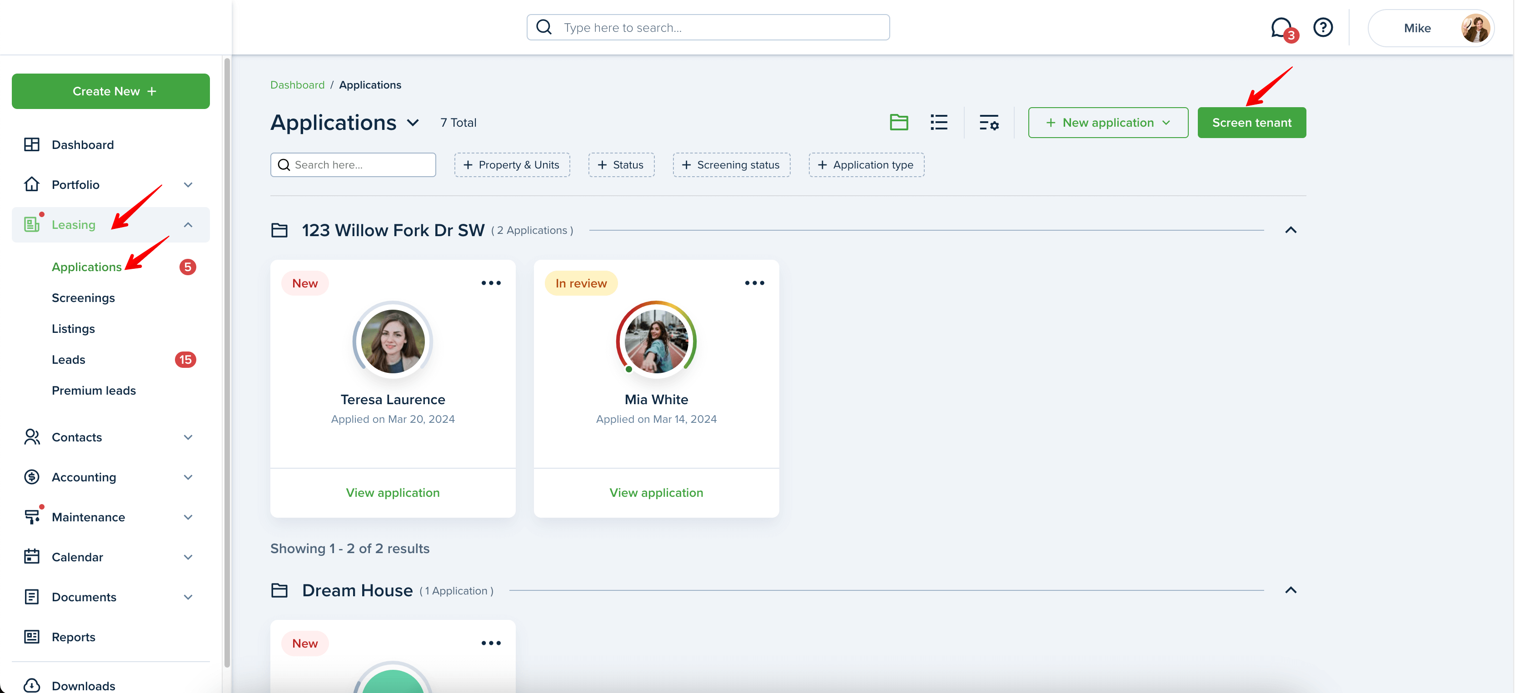Viewport: 1515px width, 693px height.
Task: Open the help question mark icon
Action: click(x=1323, y=28)
